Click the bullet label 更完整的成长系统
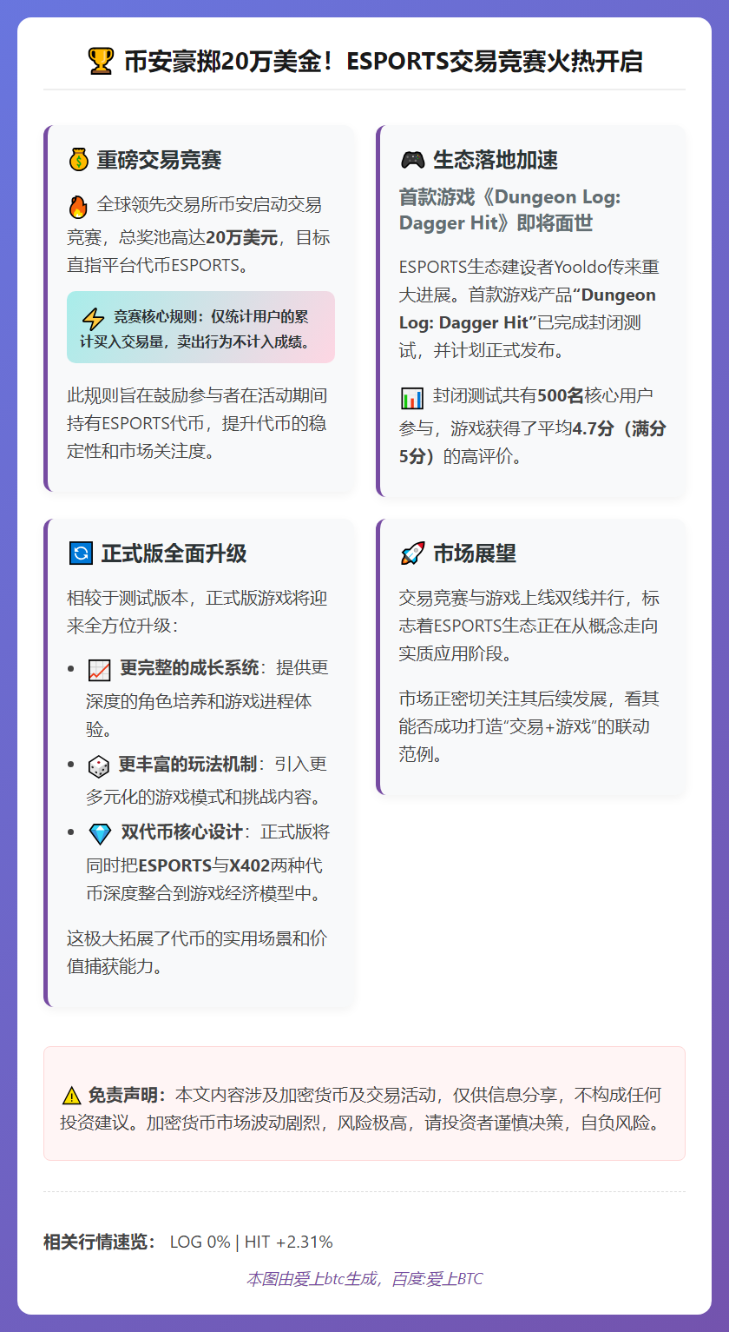Image resolution: width=729 pixels, height=1332 pixels. (x=189, y=667)
